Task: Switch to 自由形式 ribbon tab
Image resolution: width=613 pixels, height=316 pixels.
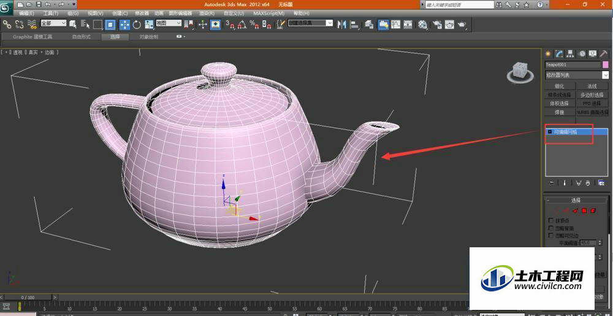Action: 82,37
